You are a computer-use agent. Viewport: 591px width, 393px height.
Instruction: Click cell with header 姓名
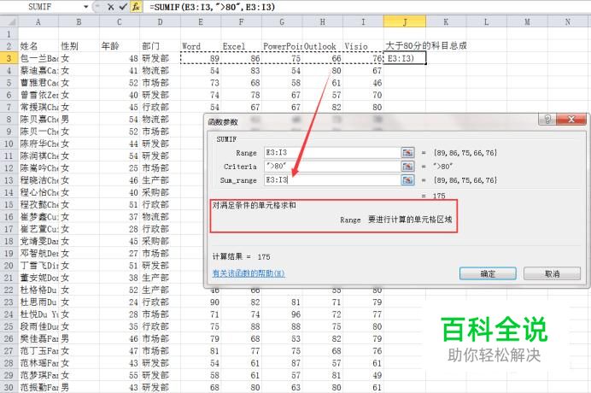[x=38, y=46]
